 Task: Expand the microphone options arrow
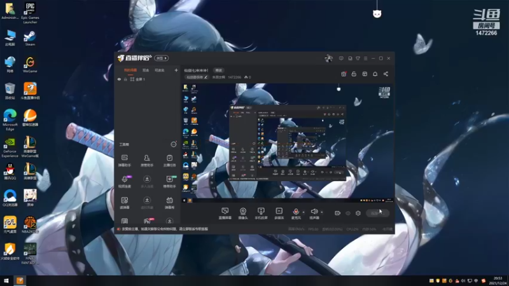point(303,212)
